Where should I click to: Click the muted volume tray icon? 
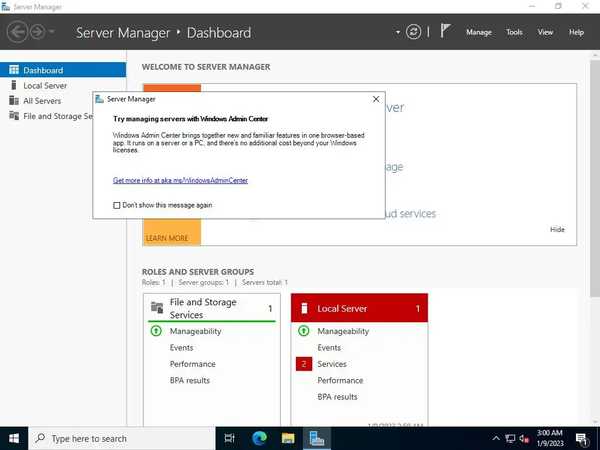[524, 438]
